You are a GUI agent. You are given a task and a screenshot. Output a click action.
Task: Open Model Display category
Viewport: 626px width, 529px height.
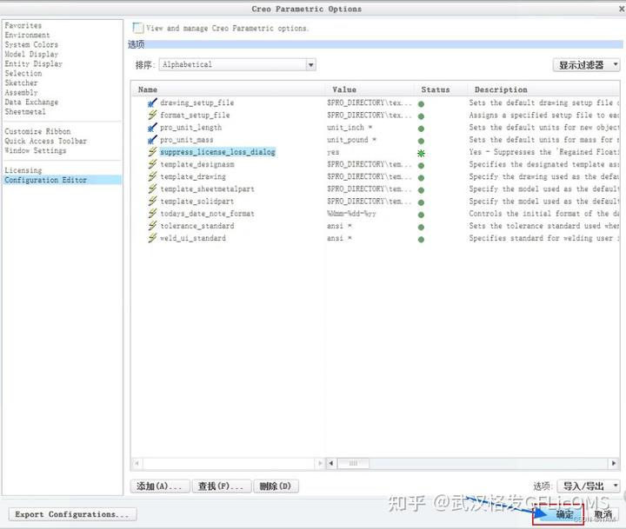[31, 54]
